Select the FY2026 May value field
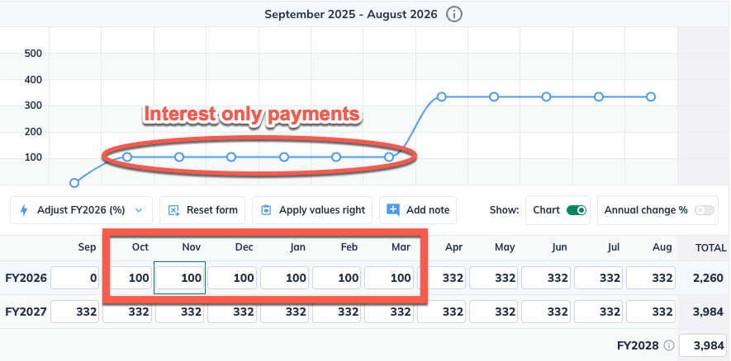The height and width of the screenshot is (361, 731). 494,279
